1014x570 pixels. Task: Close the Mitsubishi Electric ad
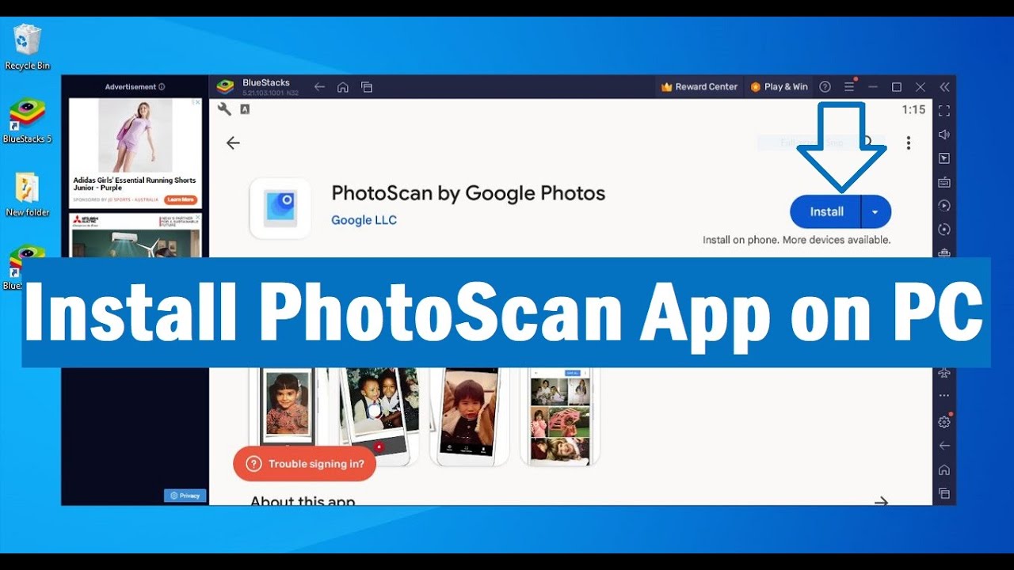(x=197, y=218)
